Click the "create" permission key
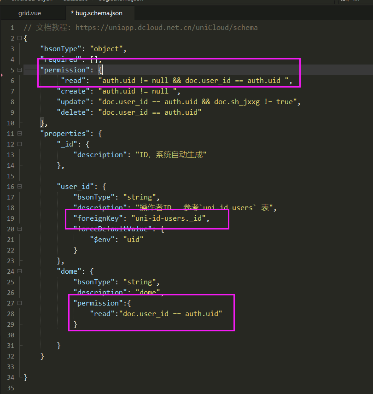373x394 pixels. 73,91
